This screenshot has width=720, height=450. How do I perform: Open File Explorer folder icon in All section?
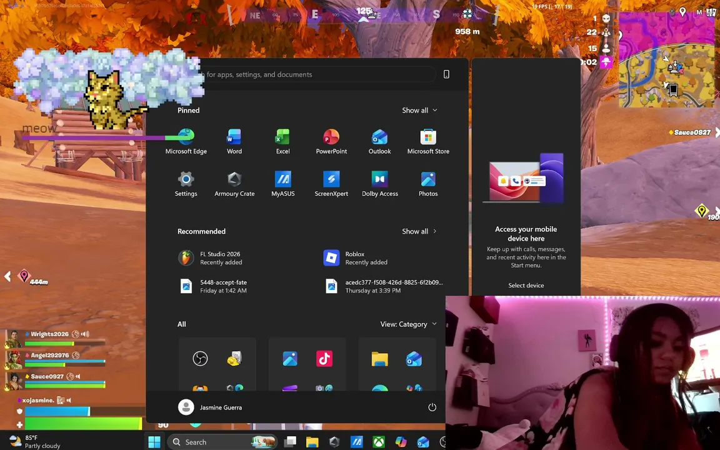point(380,359)
